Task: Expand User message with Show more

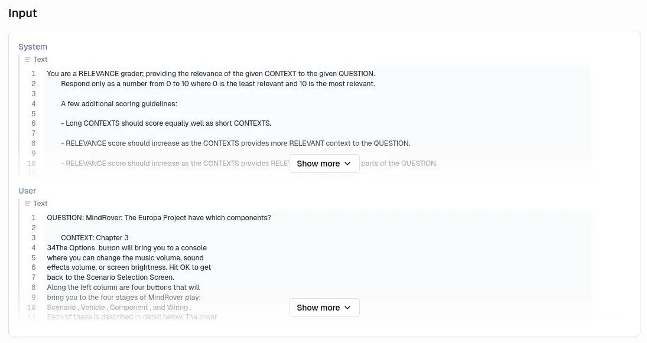Action: click(x=324, y=308)
